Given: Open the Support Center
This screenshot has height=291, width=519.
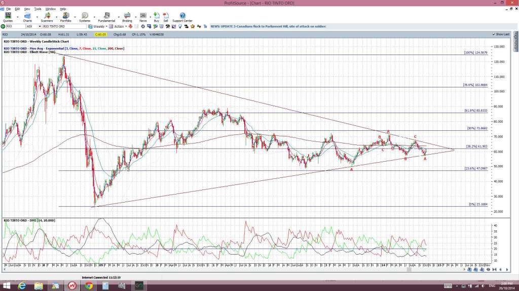Looking at the screenshot, I should click(182, 17).
